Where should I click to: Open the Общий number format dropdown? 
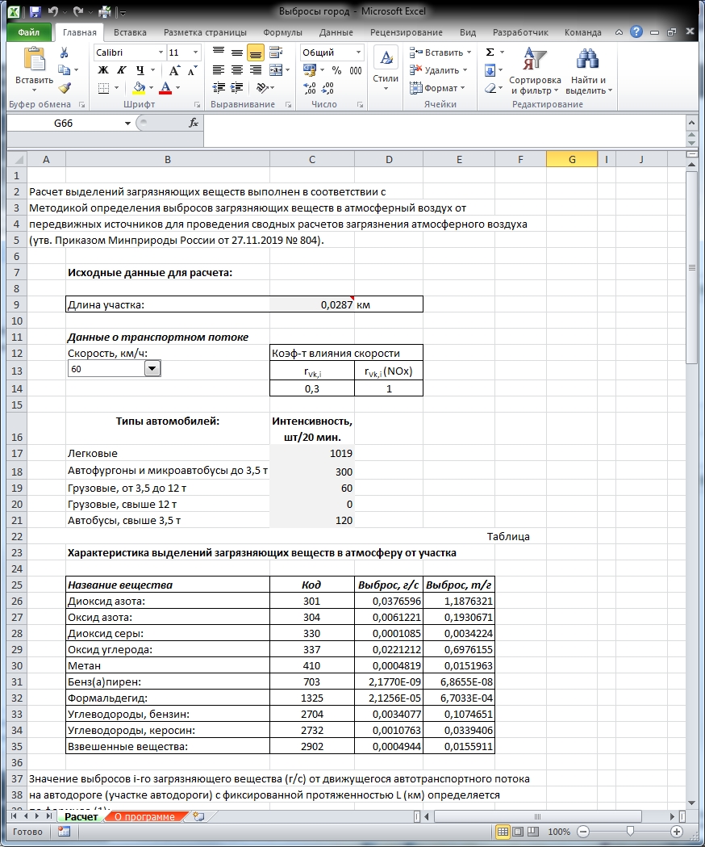[x=358, y=52]
